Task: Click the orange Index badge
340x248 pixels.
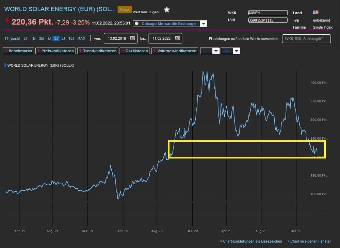Action: [125, 10]
